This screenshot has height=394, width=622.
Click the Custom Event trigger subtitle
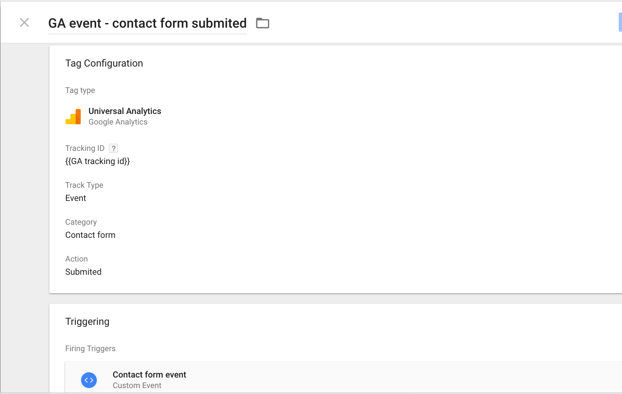[137, 385]
